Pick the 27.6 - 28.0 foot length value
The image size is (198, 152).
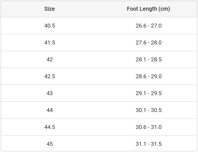148,43
